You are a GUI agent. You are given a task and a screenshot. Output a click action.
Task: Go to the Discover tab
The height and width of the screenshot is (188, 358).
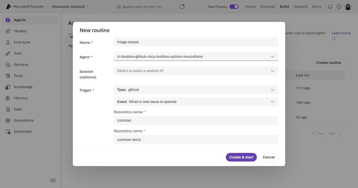(268, 7)
